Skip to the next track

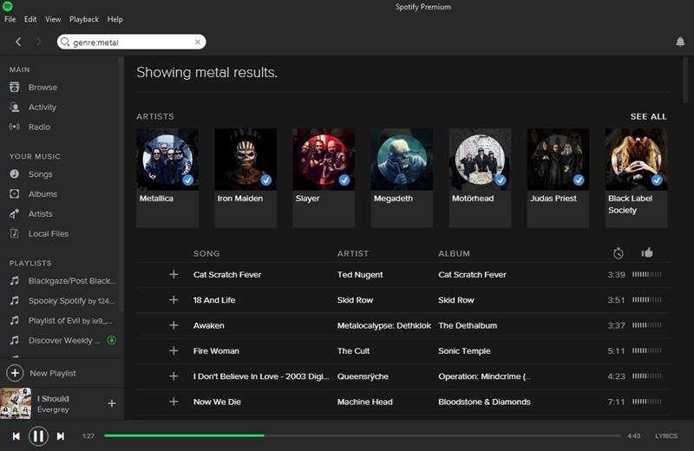[x=61, y=436]
